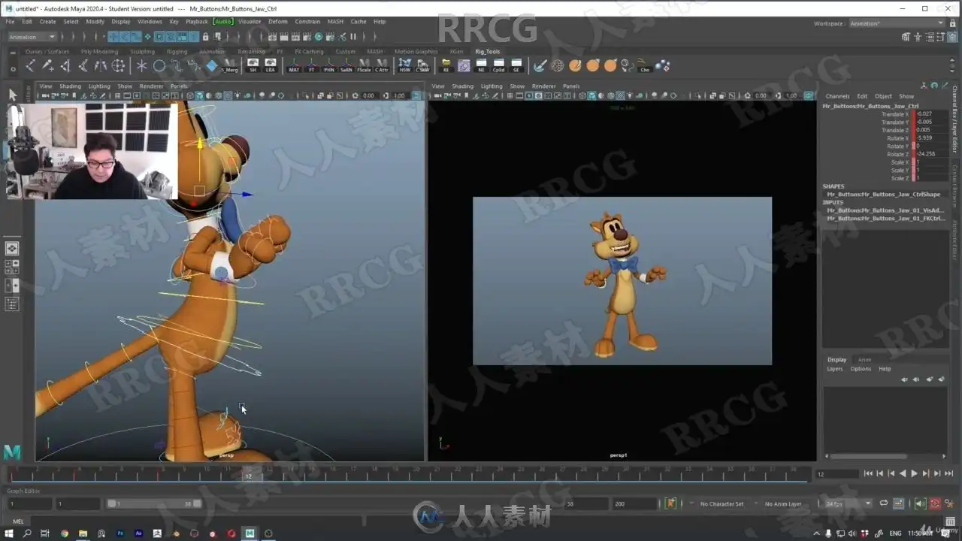Toggle audio mute speaker in range slider
The image size is (962, 541).
[x=919, y=503]
